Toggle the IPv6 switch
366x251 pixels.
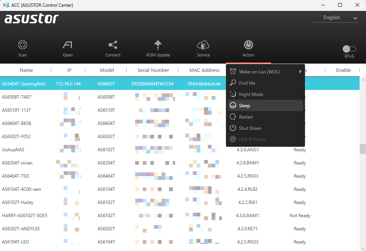pos(349,49)
